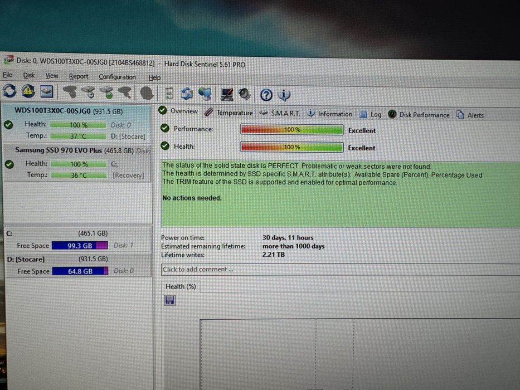Click the first greyed-out disk test toolbar icon
Viewport: 520px width, 390px height.
pos(70,92)
